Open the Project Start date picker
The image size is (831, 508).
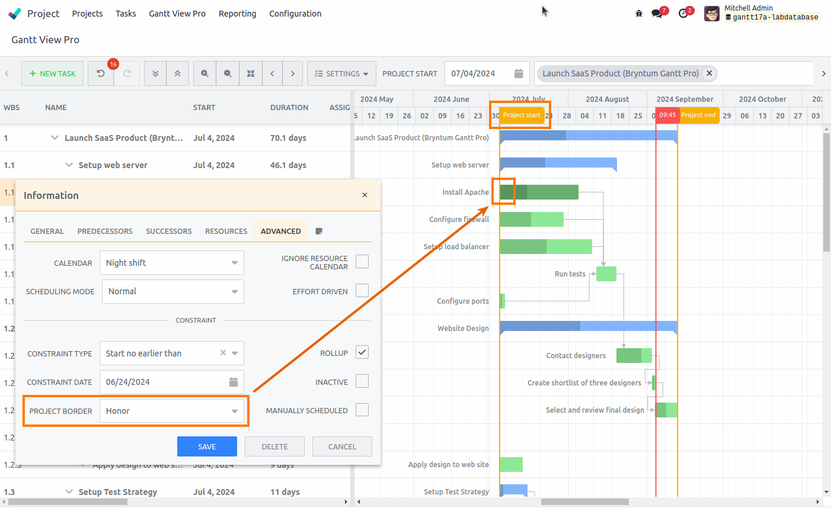(519, 73)
